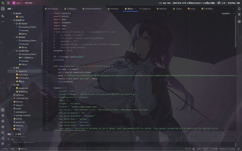
Task: Open the Project tool window icon
Action: 3,9
